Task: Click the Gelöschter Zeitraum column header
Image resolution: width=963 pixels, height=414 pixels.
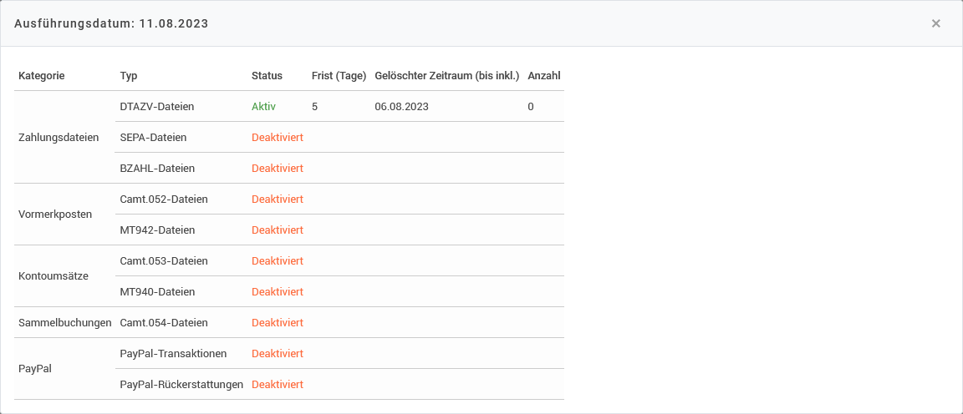Action: coord(447,76)
